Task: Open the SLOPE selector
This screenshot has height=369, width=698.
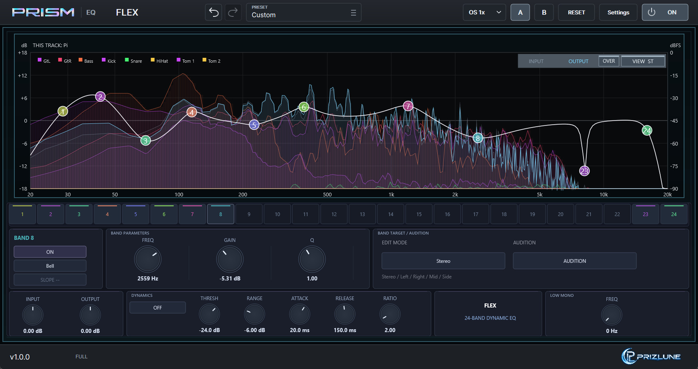Action: [x=50, y=280]
